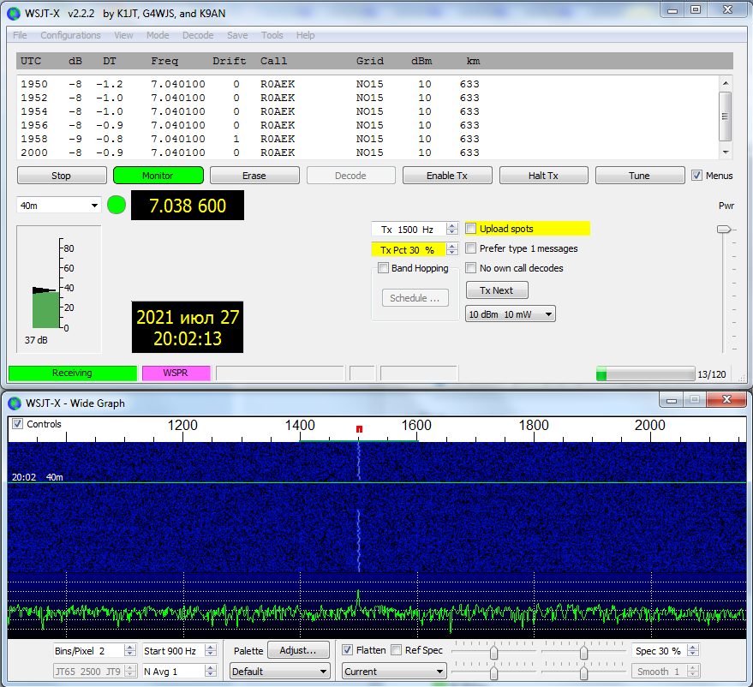The height and width of the screenshot is (687, 753).
Task: Increase N Avg with the up arrow
Action: 211,668
